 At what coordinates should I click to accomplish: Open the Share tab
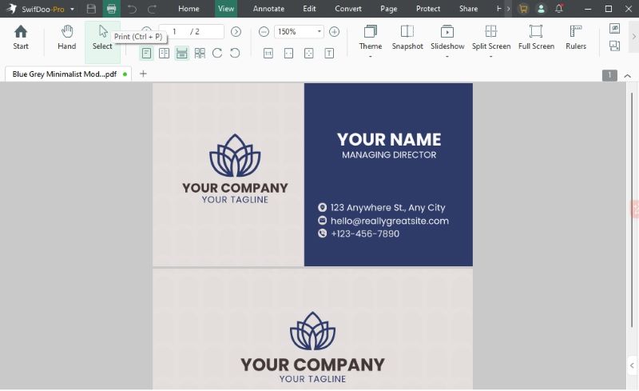[x=468, y=9]
